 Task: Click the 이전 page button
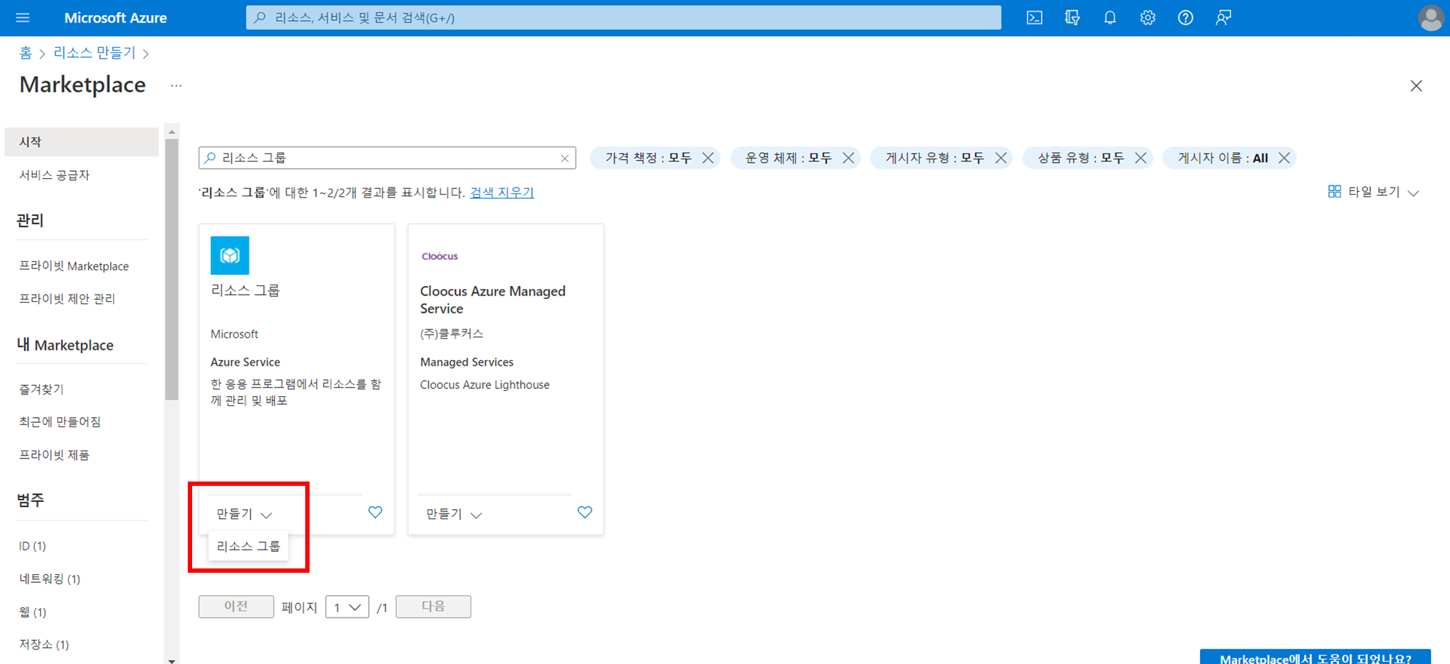pyautogui.click(x=236, y=607)
